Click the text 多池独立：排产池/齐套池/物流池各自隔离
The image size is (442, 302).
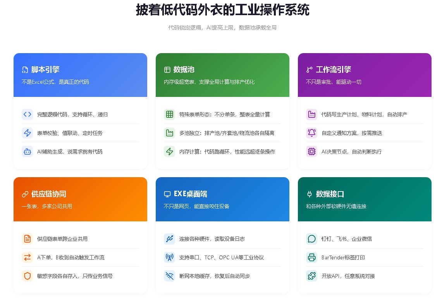pyautogui.click(x=227, y=133)
